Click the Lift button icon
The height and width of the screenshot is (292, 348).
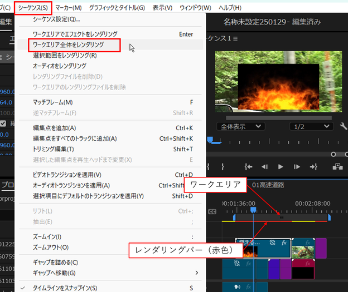point(337,167)
